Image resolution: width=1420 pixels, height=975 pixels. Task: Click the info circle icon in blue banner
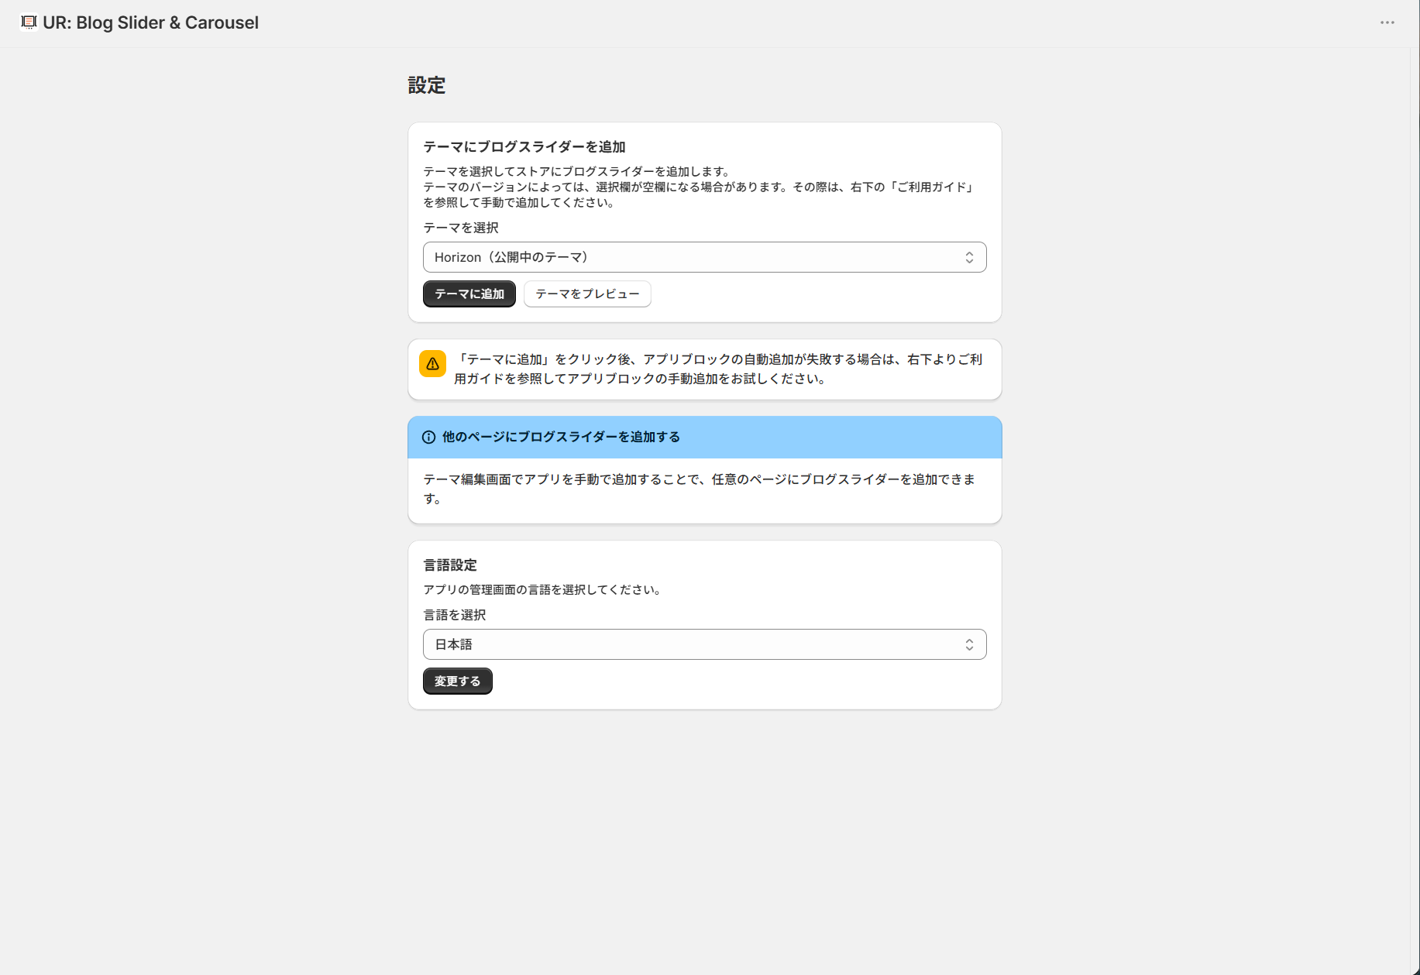428,438
